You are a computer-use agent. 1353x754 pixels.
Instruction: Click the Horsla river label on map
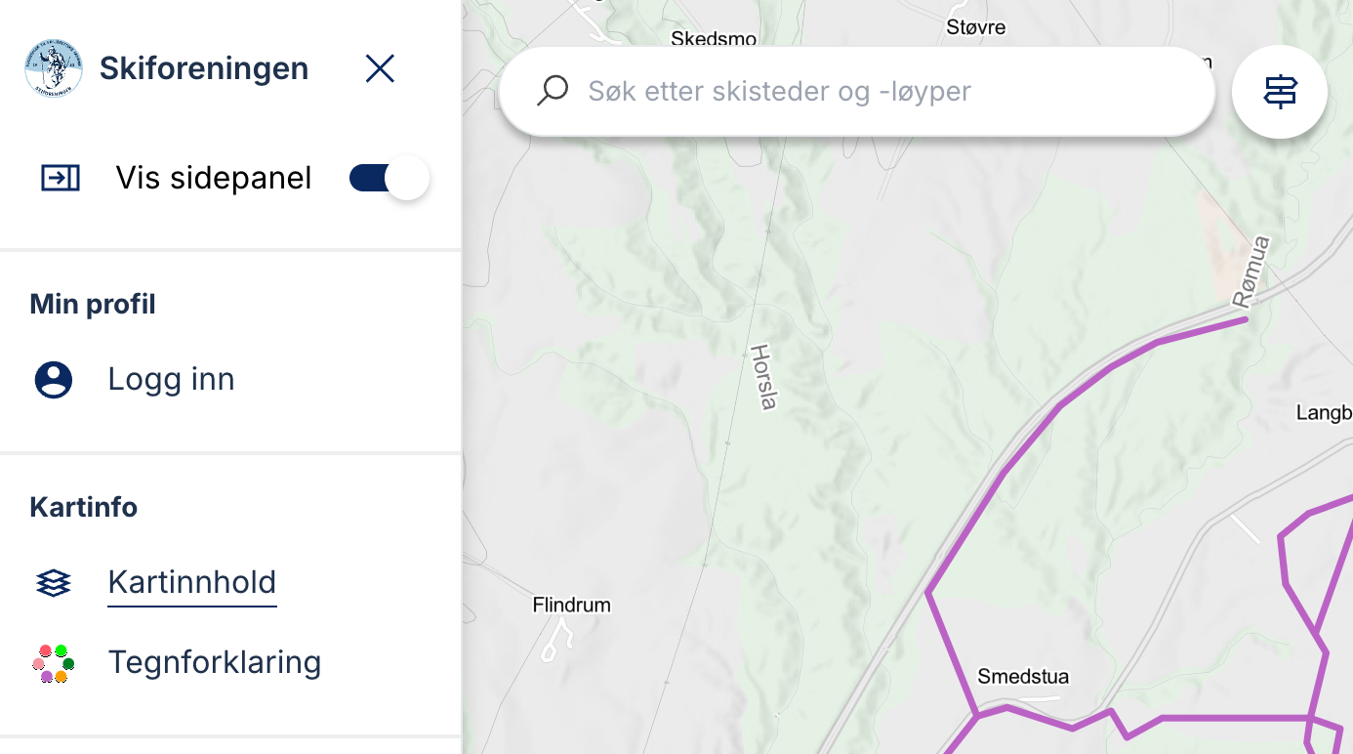(763, 377)
